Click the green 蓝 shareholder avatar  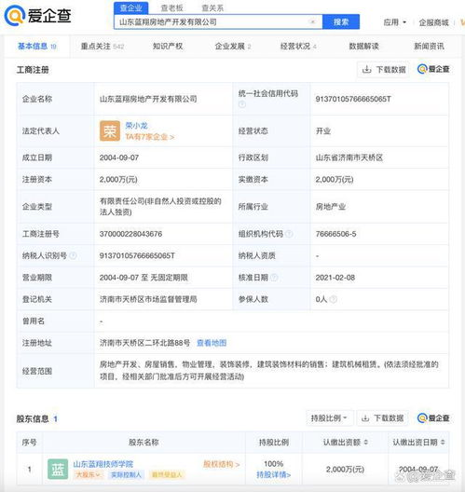coord(58,469)
